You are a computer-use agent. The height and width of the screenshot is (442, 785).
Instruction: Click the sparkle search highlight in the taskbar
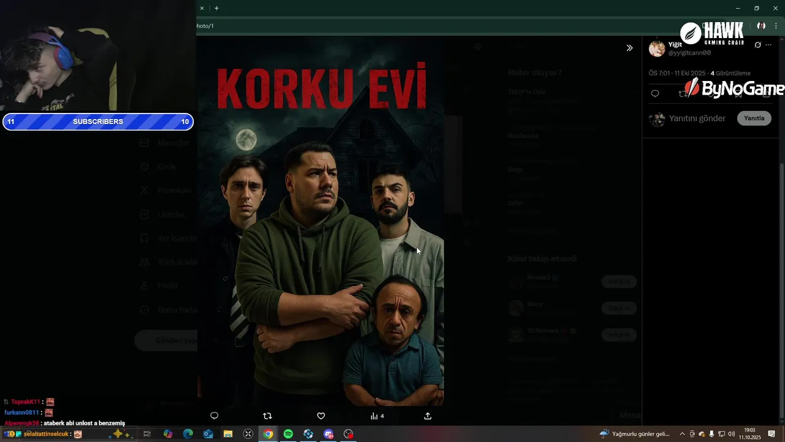point(121,434)
